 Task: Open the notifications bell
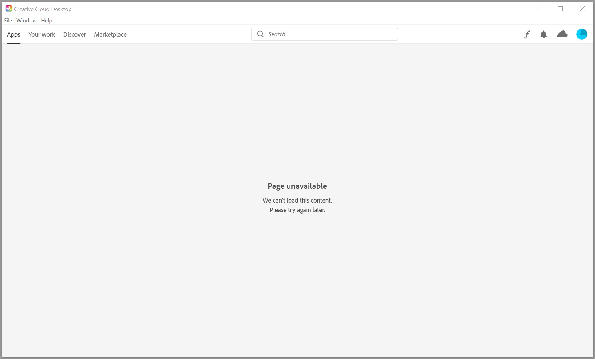tap(544, 34)
